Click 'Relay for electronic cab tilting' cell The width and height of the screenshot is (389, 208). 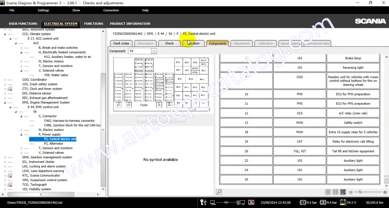[x=353, y=142]
